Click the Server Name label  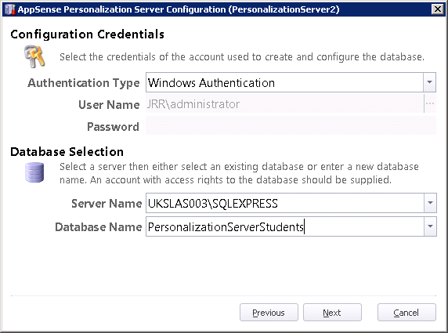(x=107, y=204)
